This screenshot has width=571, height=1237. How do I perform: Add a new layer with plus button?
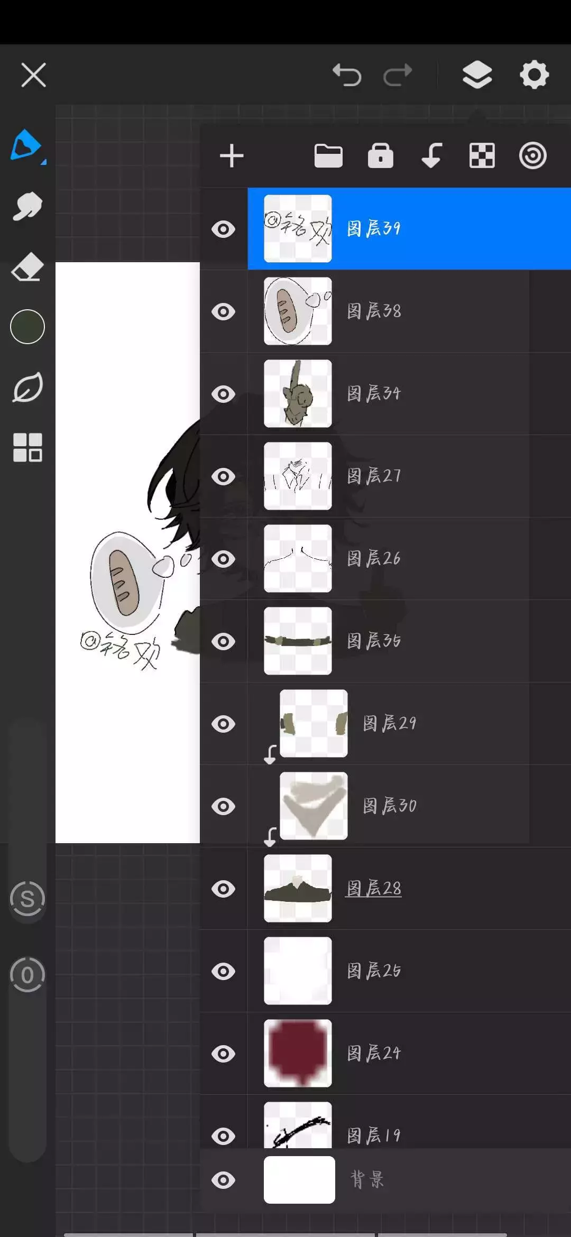[x=232, y=156]
